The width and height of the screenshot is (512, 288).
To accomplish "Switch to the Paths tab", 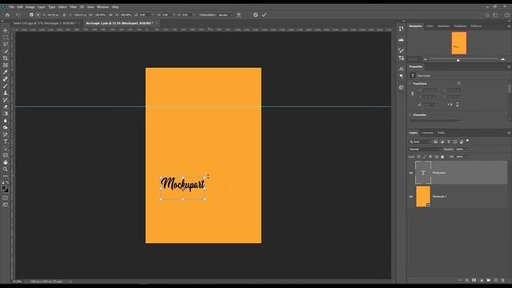I will pos(441,133).
